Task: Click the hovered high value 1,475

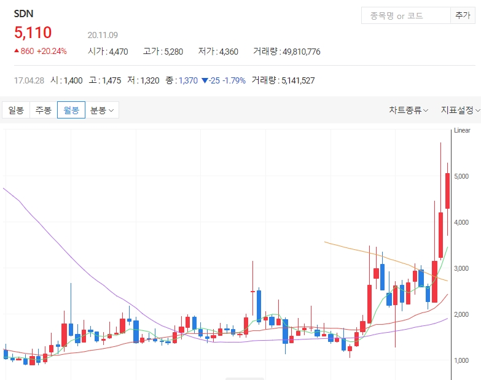Action: tap(111, 80)
